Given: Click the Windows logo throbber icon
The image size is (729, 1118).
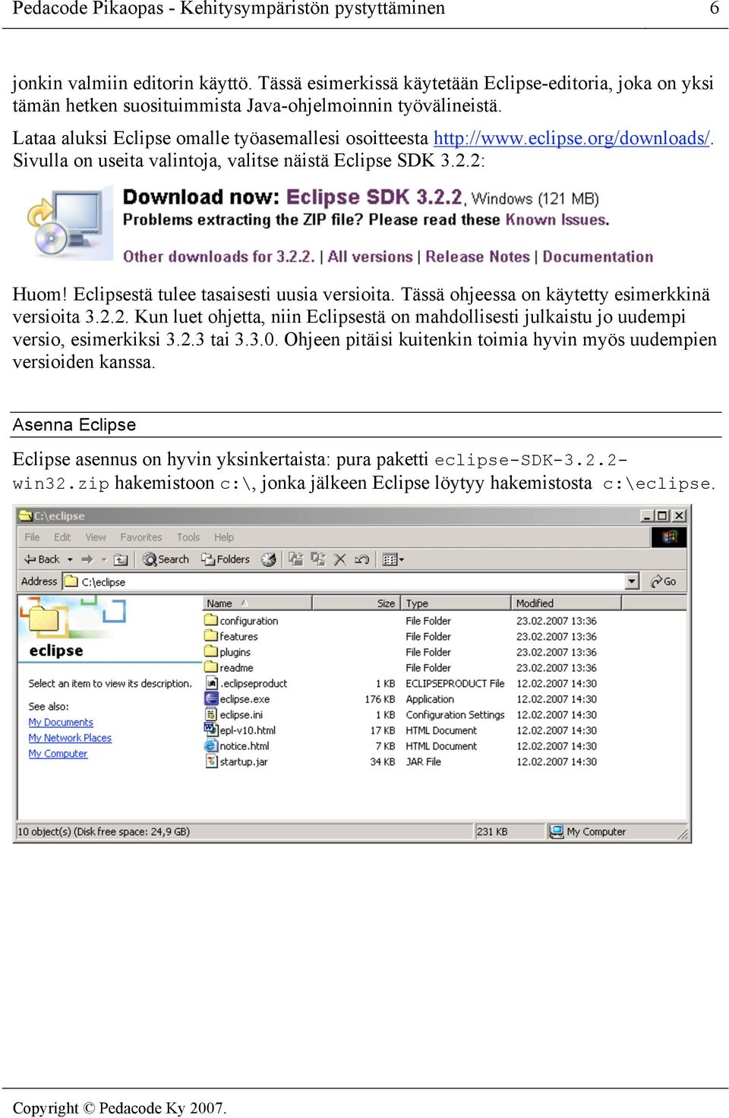Looking at the screenshot, I should [669, 537].
